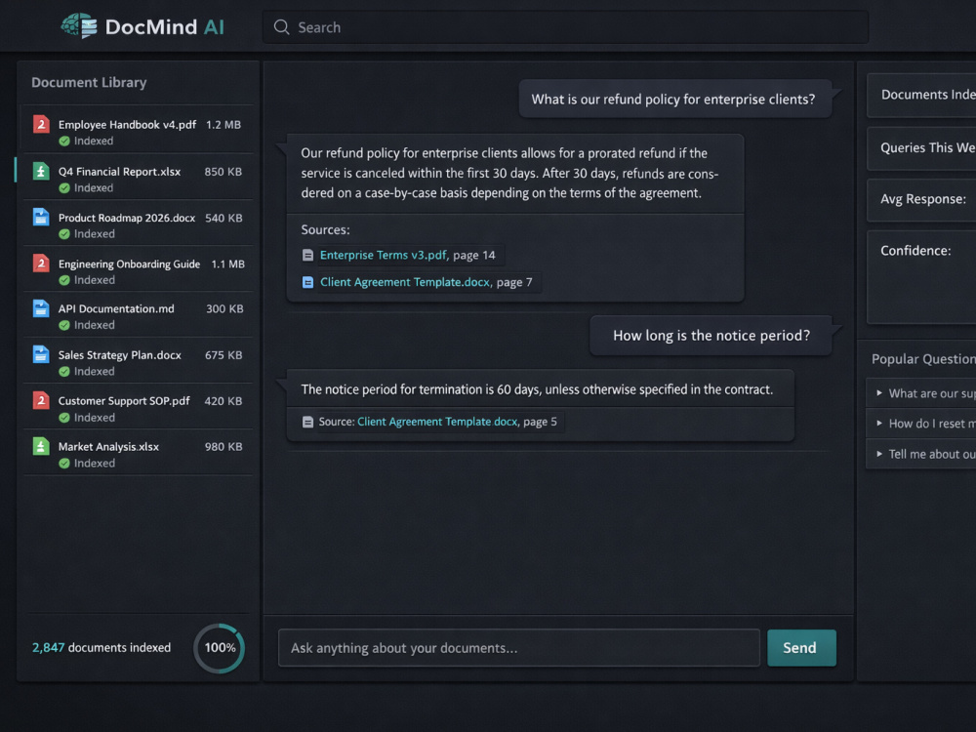This screenshot has height=732, width=976.
Task: Click the 'What is our refund policy' message bubble
Action: click(675, 99)
